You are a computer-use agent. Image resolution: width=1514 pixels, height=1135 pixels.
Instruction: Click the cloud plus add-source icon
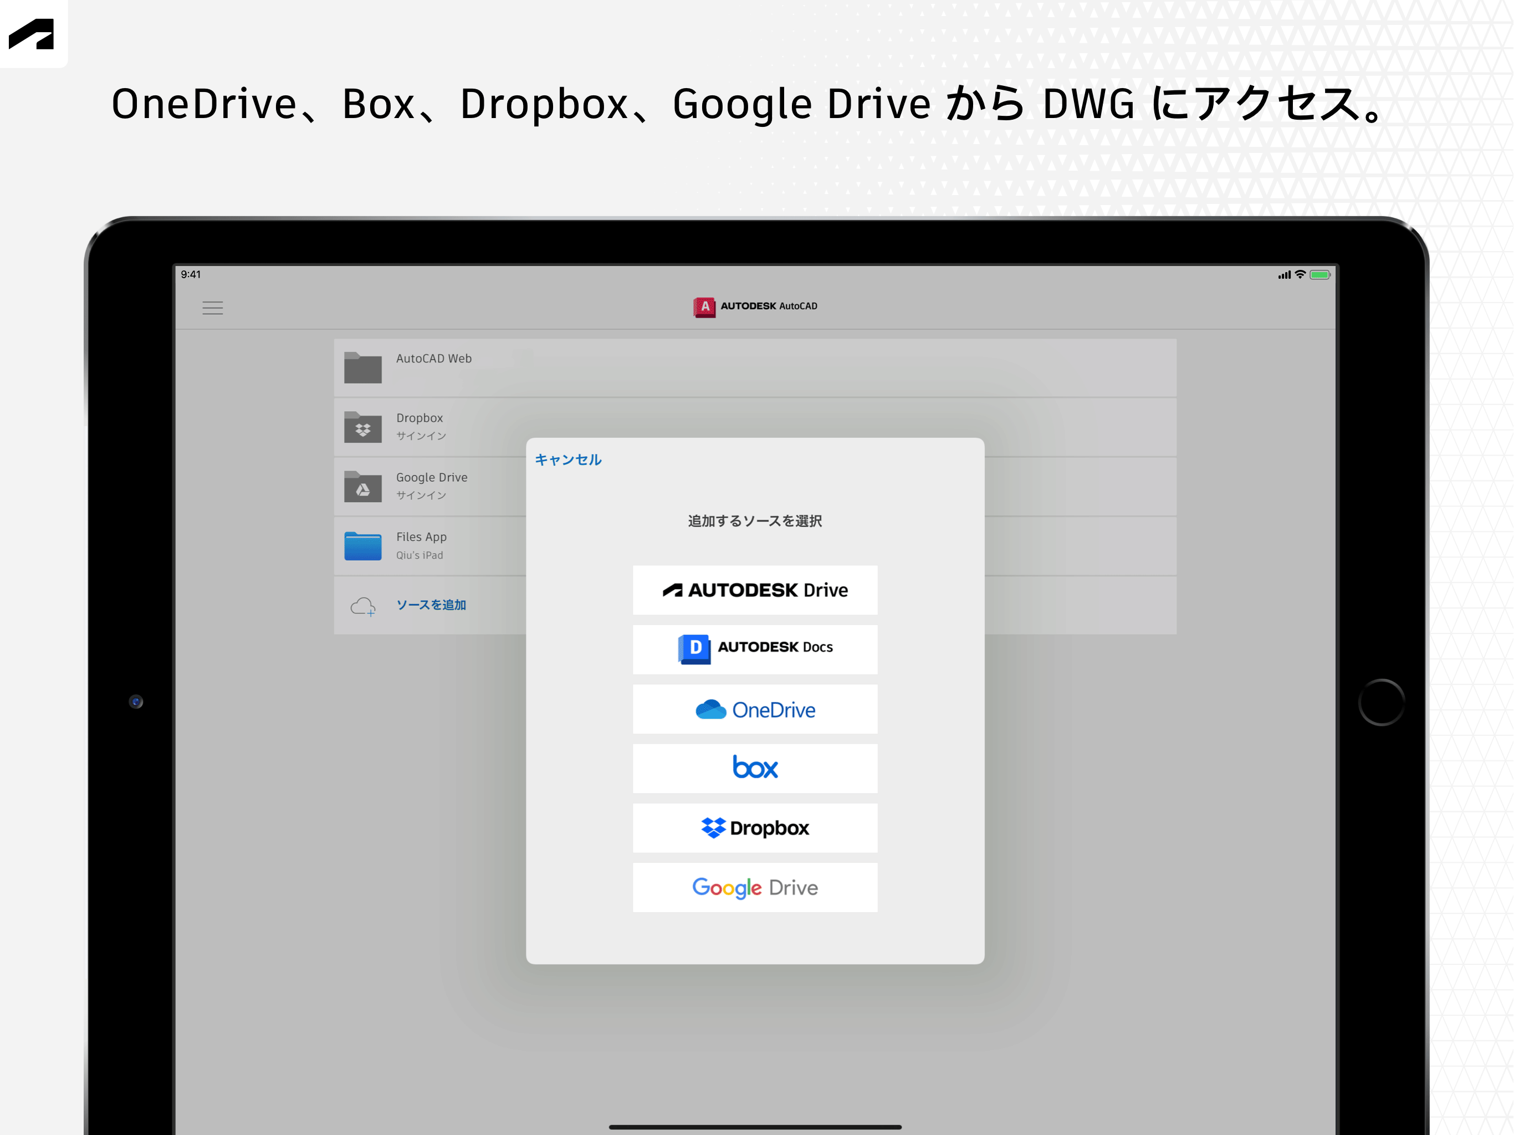(x=363, y=606)
